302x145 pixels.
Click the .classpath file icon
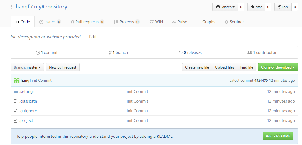coord(16,101)
